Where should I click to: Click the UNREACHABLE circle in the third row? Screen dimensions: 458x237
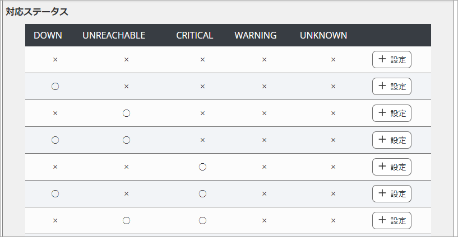127,113
